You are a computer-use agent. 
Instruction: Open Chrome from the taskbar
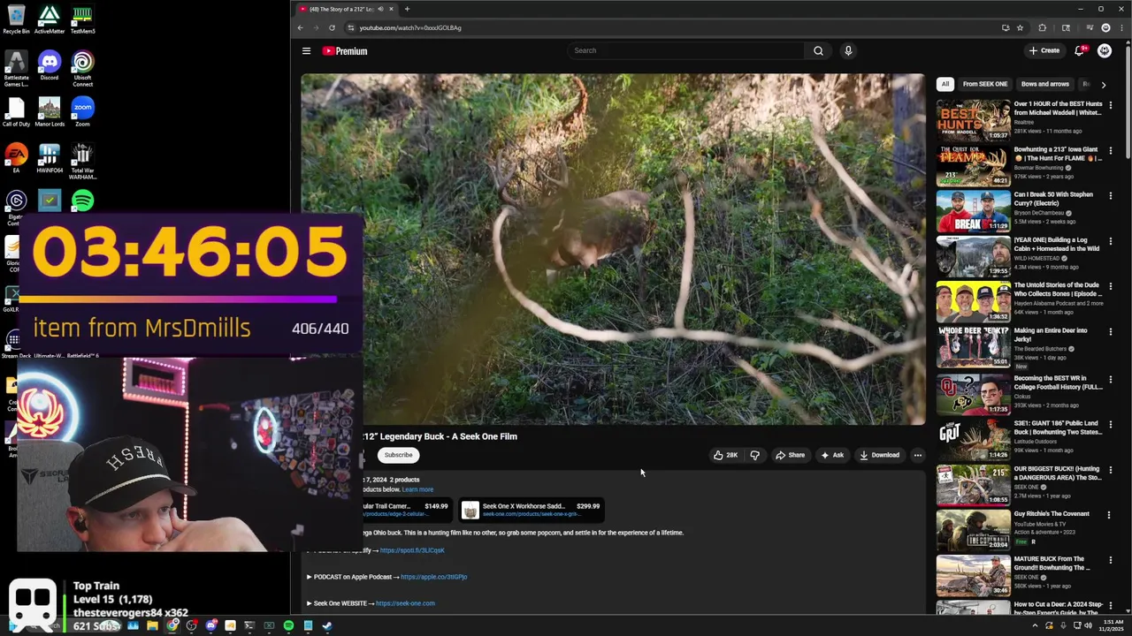click(172, 625)
